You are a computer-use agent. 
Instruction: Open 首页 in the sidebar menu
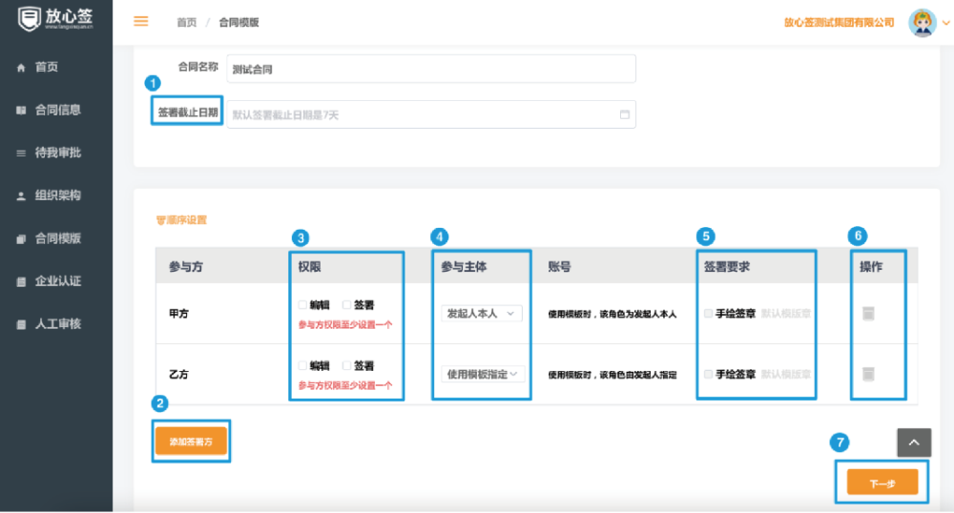(x=46, y=67)
